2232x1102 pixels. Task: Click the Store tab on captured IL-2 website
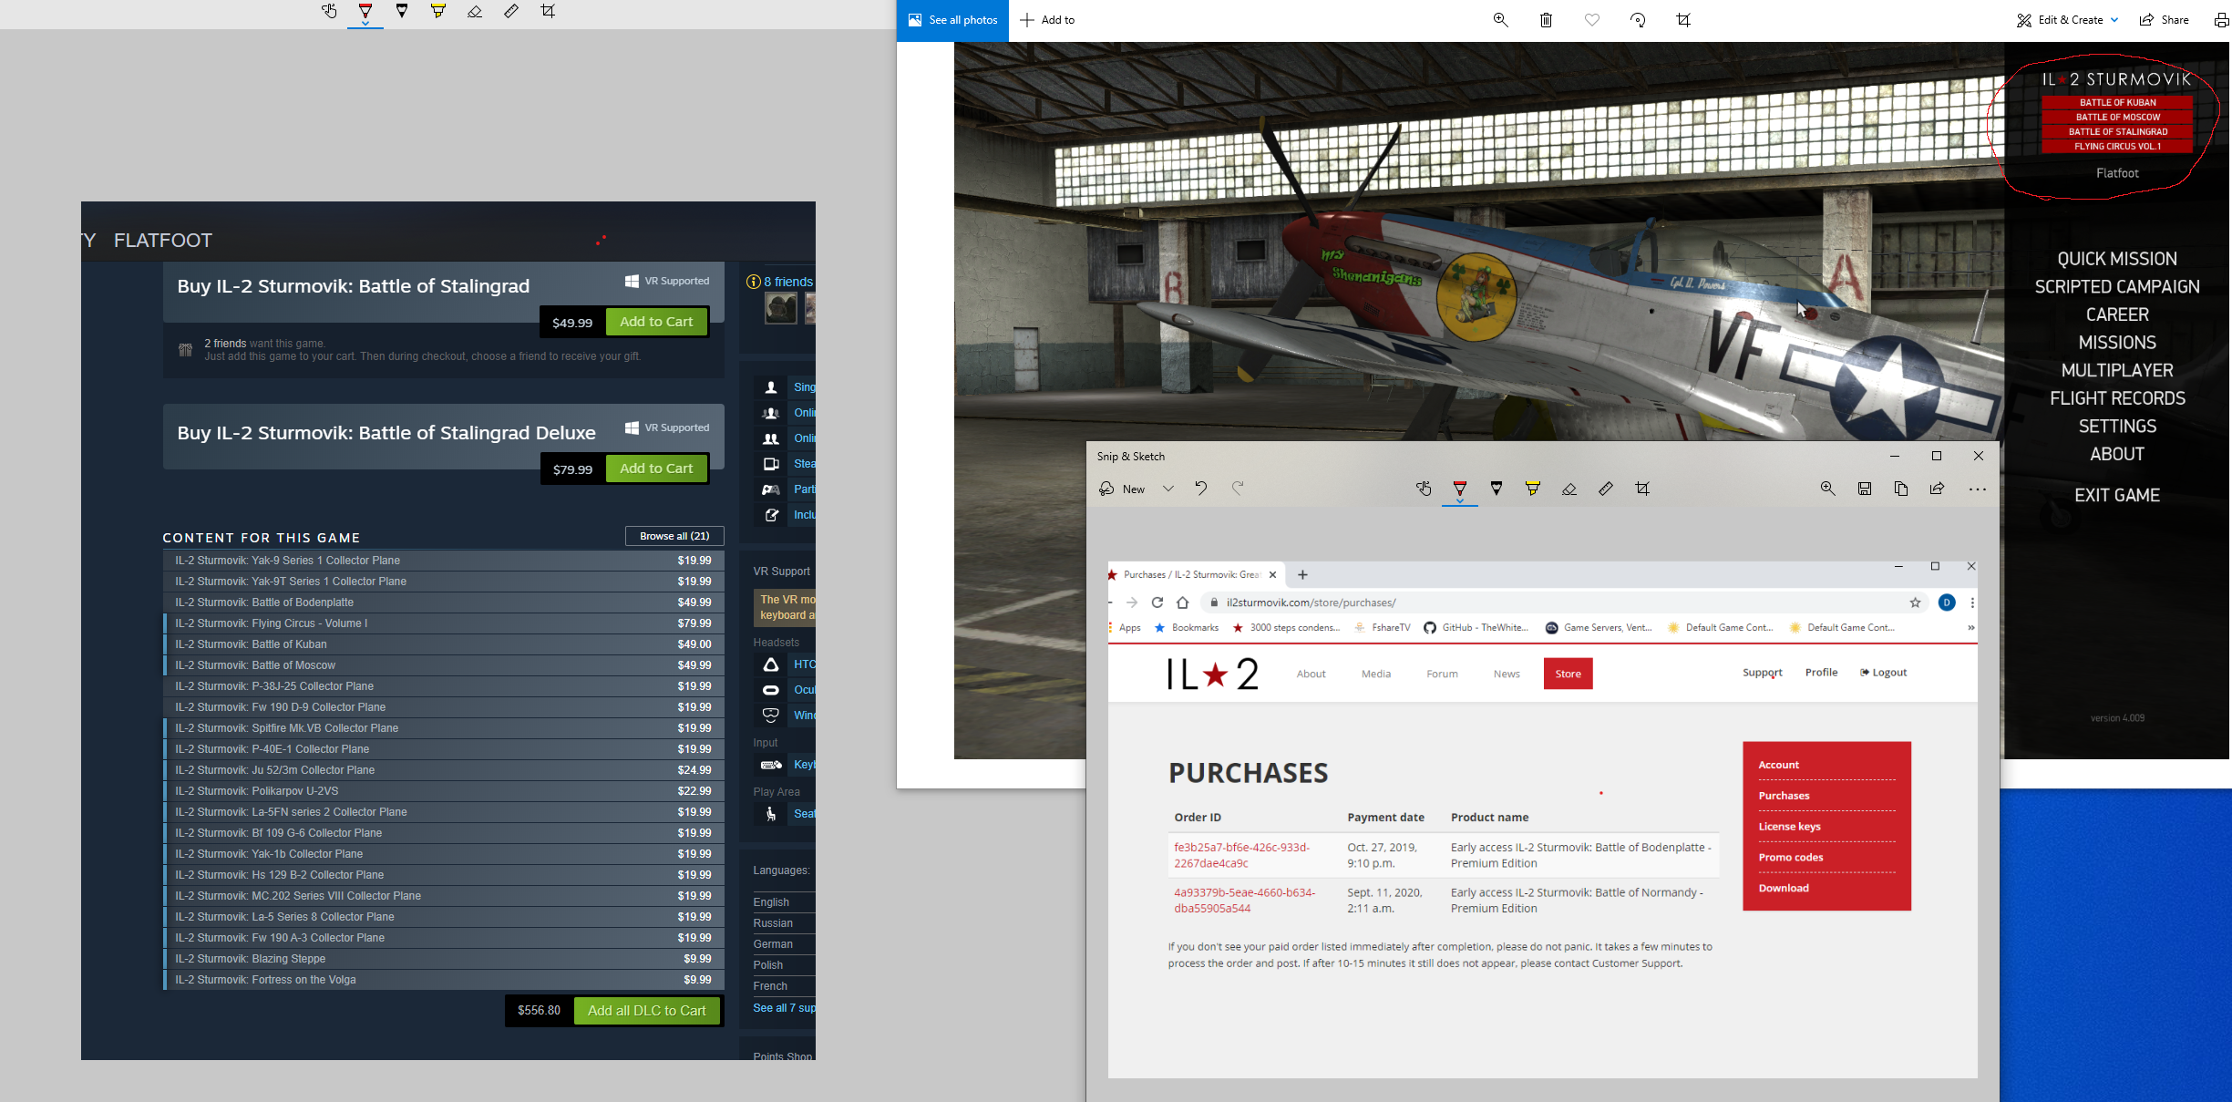click(1568, 674)
